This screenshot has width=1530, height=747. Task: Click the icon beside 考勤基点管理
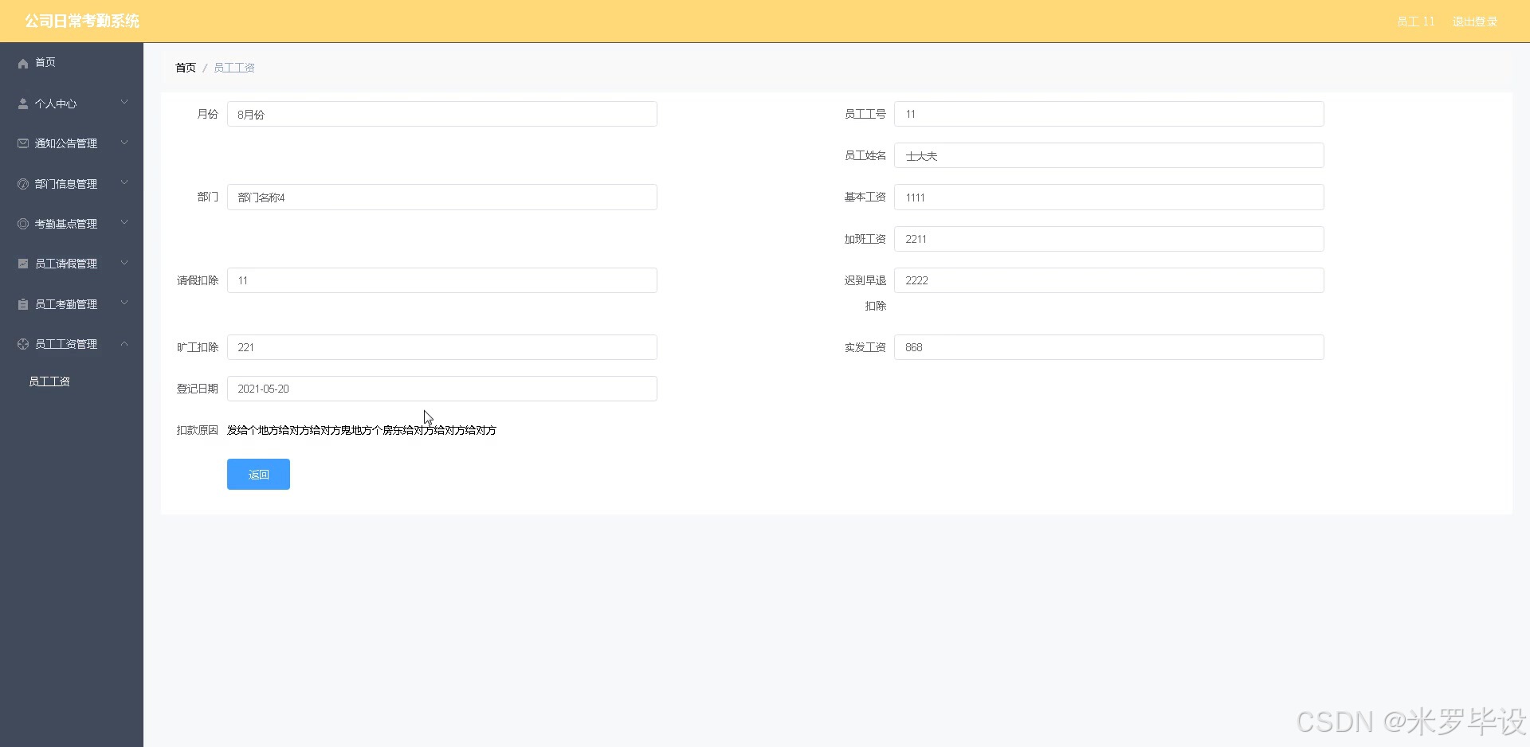[23, 224]
